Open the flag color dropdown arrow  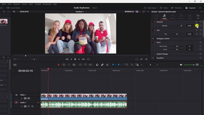click(116, 65)
